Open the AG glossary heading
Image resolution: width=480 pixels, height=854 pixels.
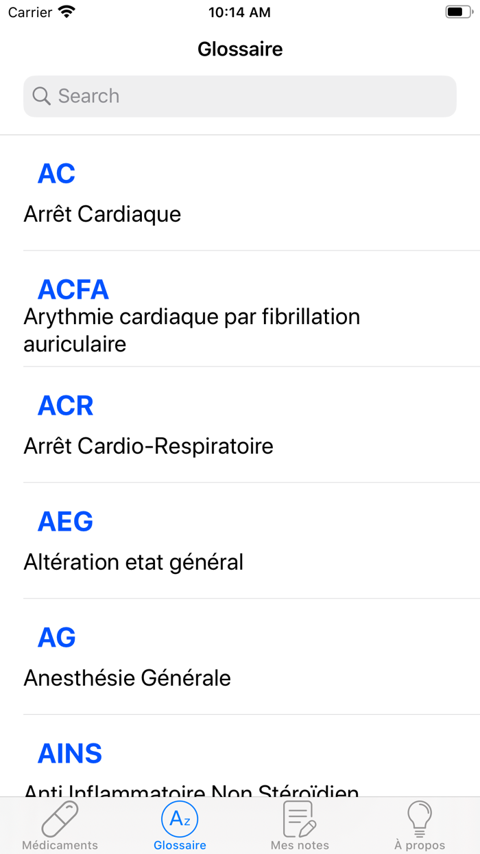pos(56,638)
